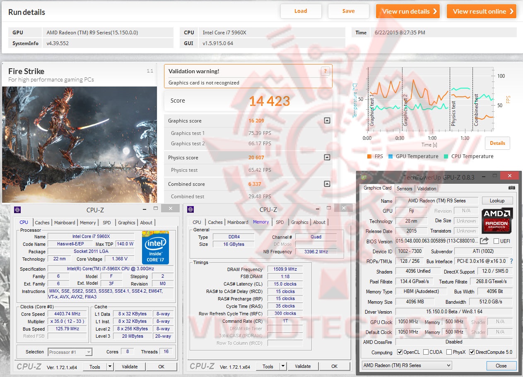
Task: Click View result online button
Action: coord(482,11)
